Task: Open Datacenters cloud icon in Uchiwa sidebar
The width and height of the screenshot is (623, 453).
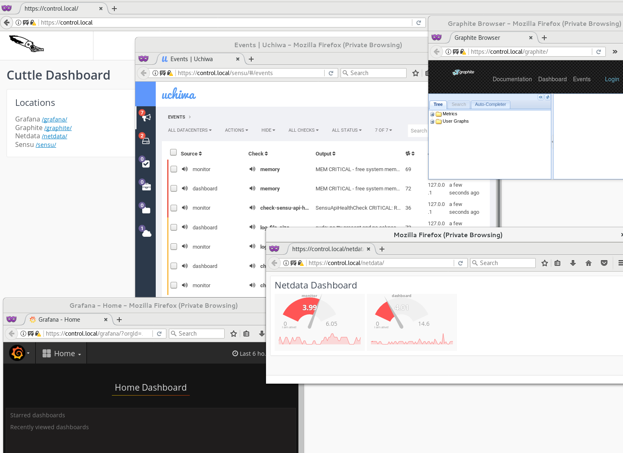Action: coord(147,233)
